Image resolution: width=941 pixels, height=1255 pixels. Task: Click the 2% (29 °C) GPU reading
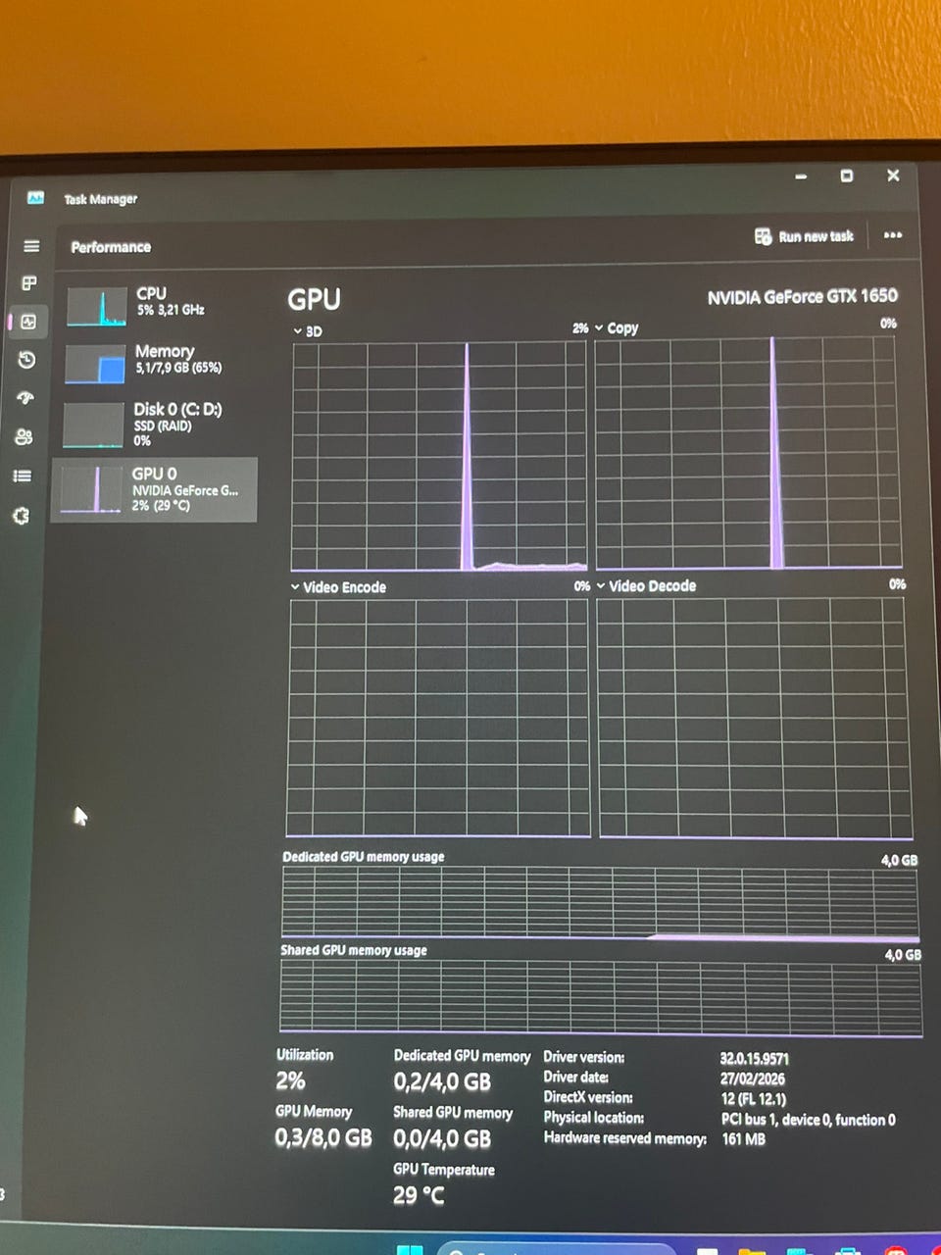tap(161, 506)
